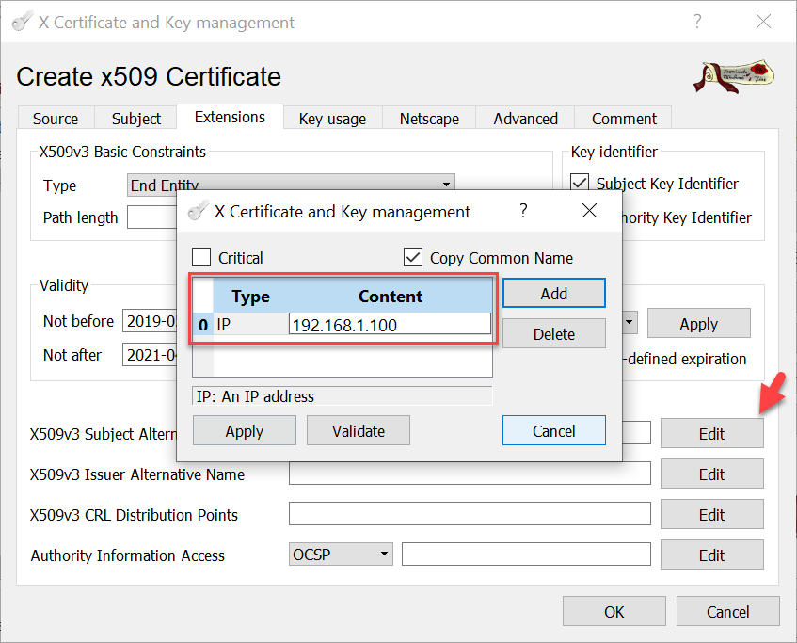Delete the selected IP entry
Screen dimensions: 797x643
pyautogui.click(x=553, y=333)
